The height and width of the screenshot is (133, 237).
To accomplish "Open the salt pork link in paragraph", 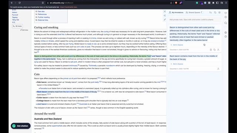I will pos(74,62).
